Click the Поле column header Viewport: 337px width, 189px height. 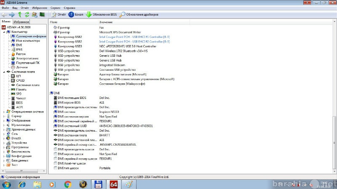tap(73, 22)
